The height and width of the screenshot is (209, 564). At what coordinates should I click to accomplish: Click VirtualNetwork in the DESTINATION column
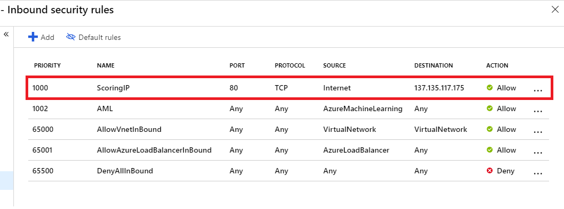(440, 130)
